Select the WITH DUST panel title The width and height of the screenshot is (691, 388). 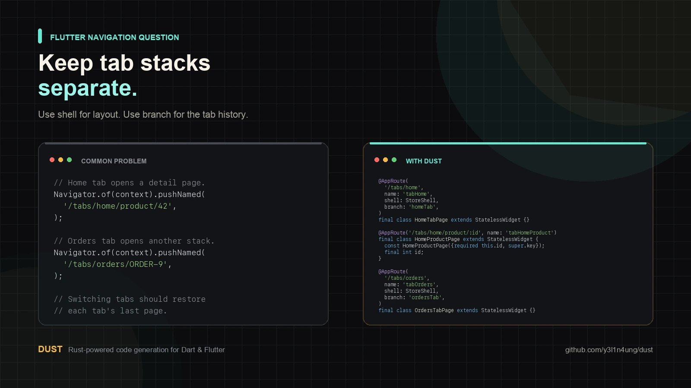[424, 161]
